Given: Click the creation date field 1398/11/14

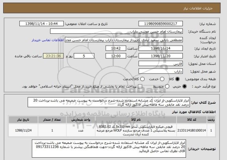Looking at the screenshot, I should click(x=160, y=48).
